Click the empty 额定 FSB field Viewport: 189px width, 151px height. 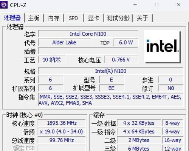click(x=62, y=148)
